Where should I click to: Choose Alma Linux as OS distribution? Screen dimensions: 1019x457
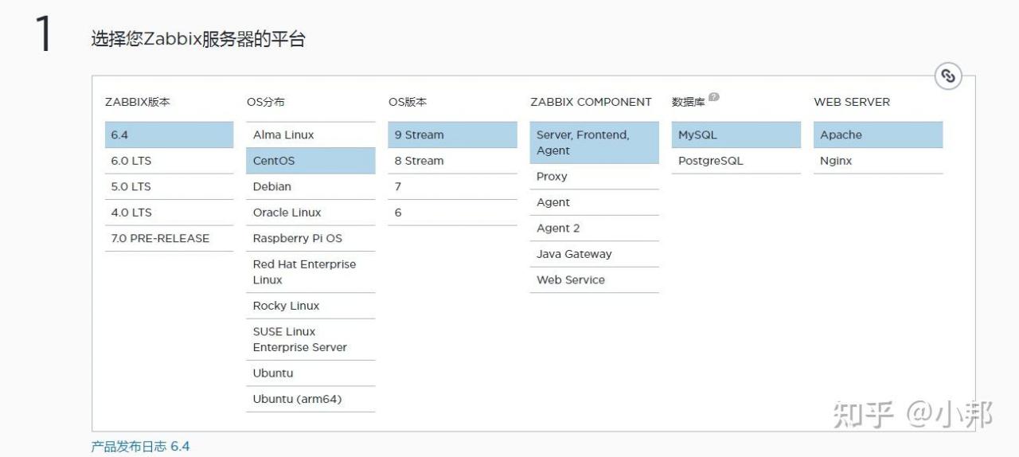pyautogui.click(x=310, y=135)
